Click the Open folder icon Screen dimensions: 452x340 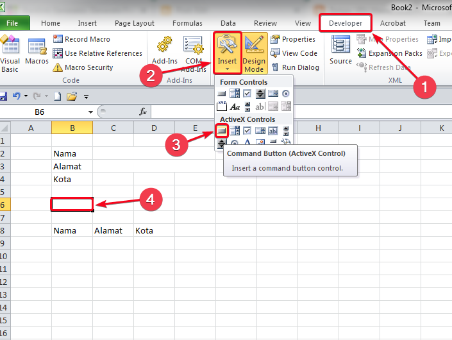(x=72, y=96)
